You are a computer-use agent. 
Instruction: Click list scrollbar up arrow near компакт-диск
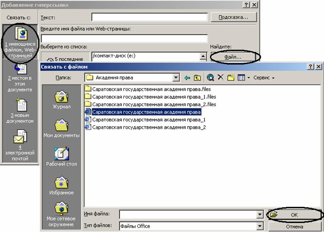203,56
